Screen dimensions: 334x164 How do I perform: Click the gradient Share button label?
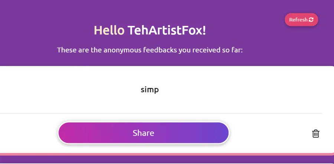coord(143,133)
